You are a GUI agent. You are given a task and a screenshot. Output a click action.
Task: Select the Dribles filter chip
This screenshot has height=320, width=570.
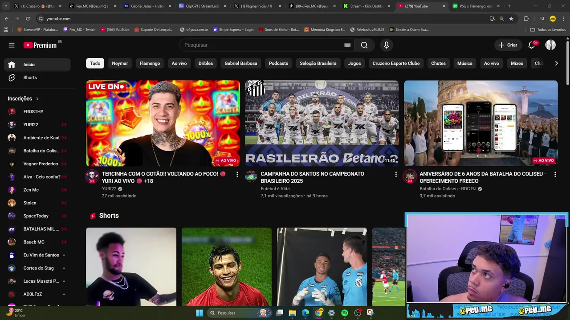pyautogui.click(x=205, y=63)
